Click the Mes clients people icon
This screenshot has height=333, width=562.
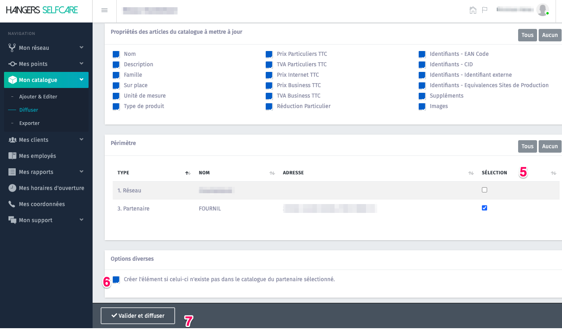pos(12,140)
